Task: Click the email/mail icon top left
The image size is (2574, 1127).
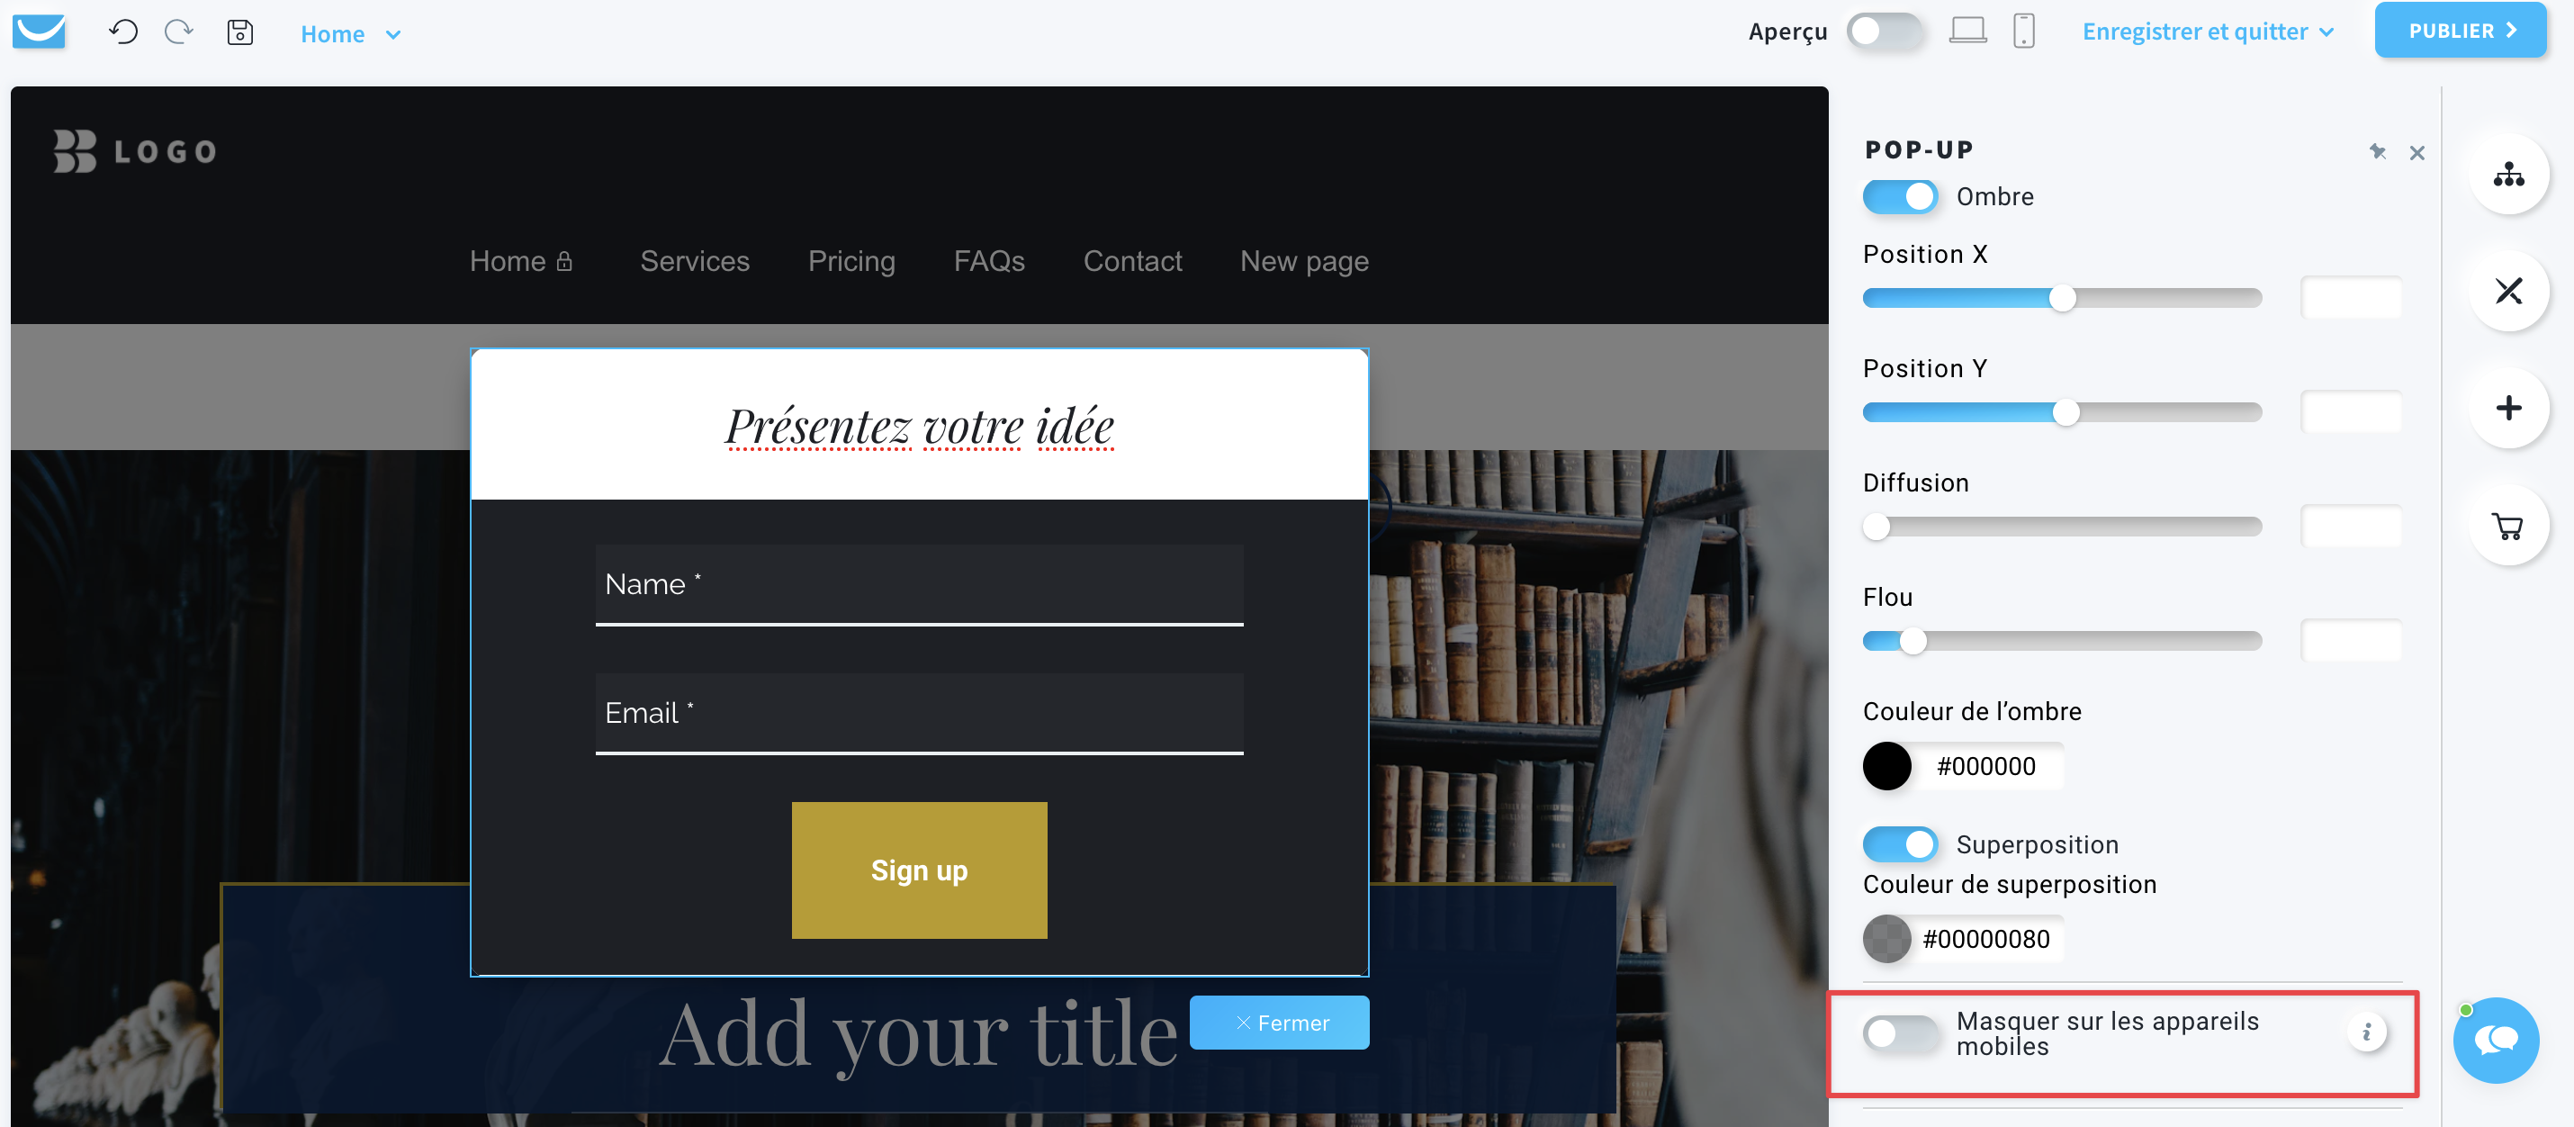Action: pos(40,30)
